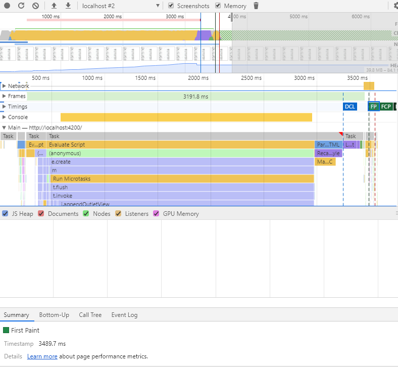398x367 pixels.
Task: Select the yellow Console track bar
Action: click(x=186, y=117)
